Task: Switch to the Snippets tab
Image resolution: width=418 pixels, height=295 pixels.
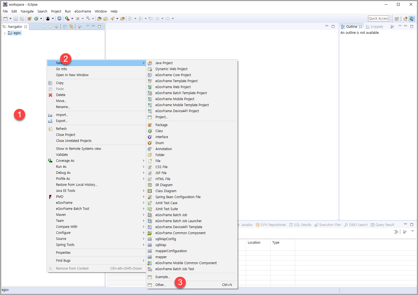Action: click(375, 27)
